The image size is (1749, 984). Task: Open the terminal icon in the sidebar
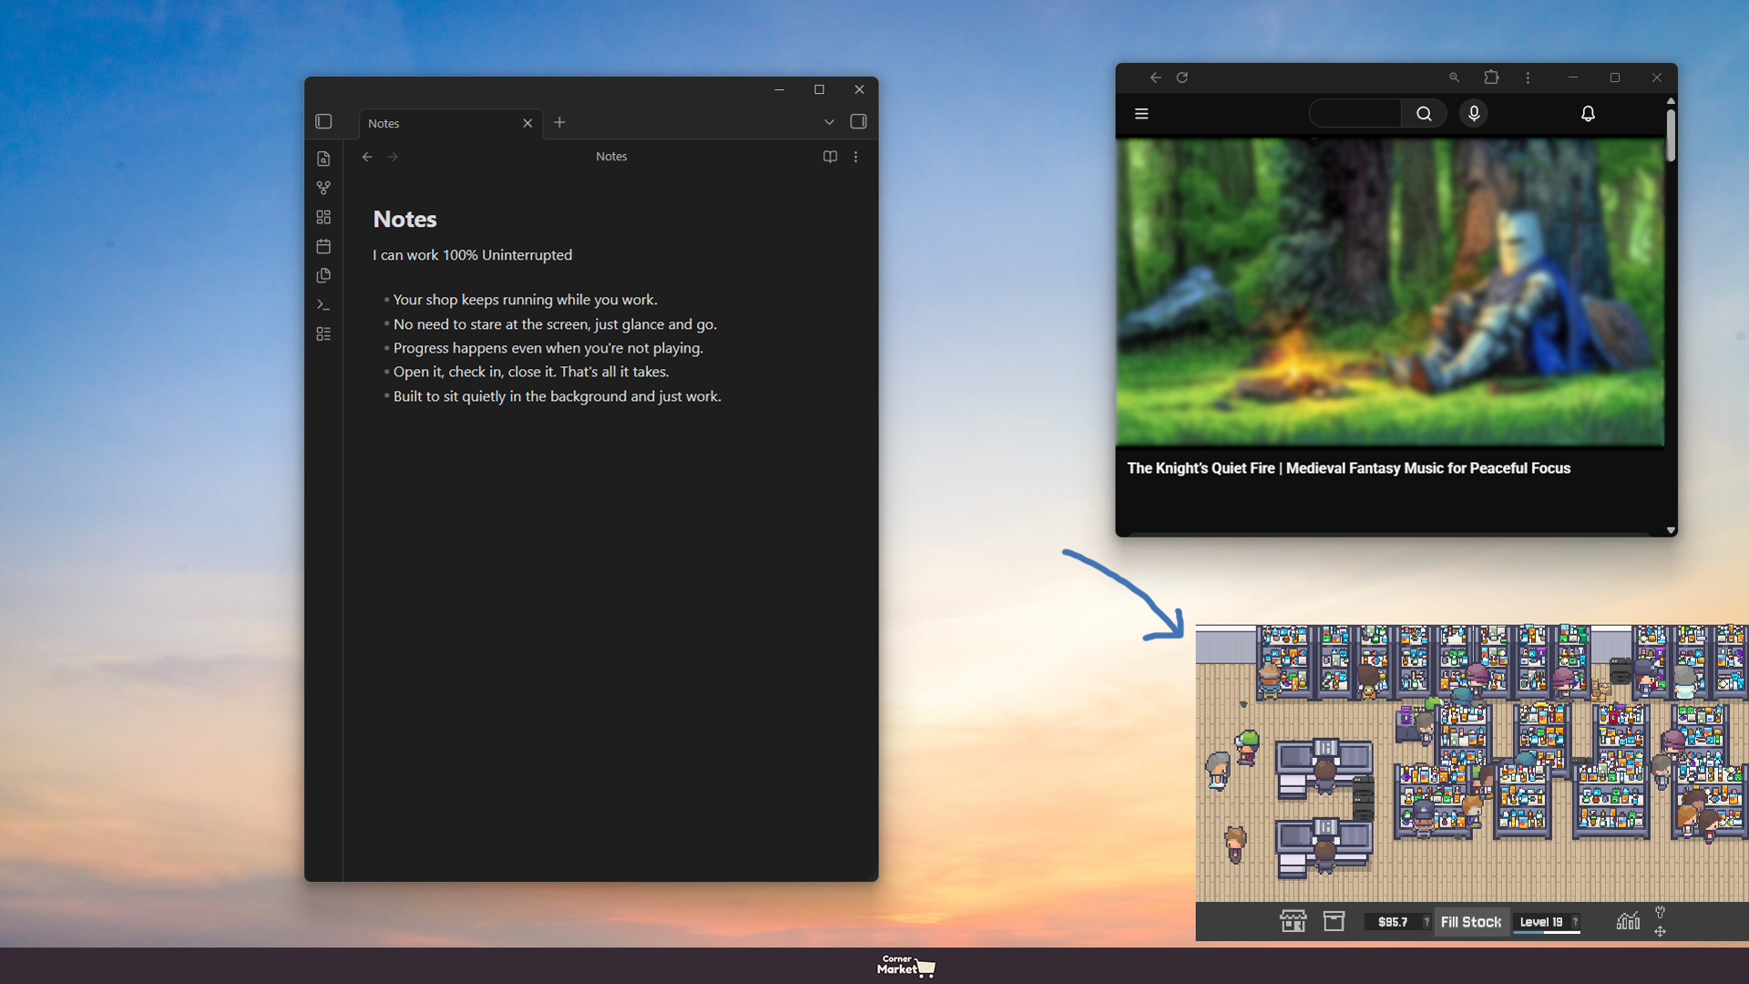point(323,304)
